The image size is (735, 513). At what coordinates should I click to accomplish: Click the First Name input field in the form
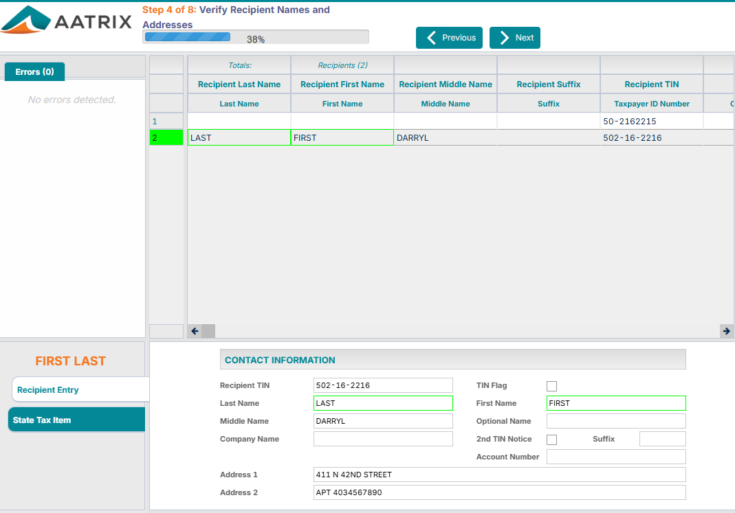click(x=616, y=403)
